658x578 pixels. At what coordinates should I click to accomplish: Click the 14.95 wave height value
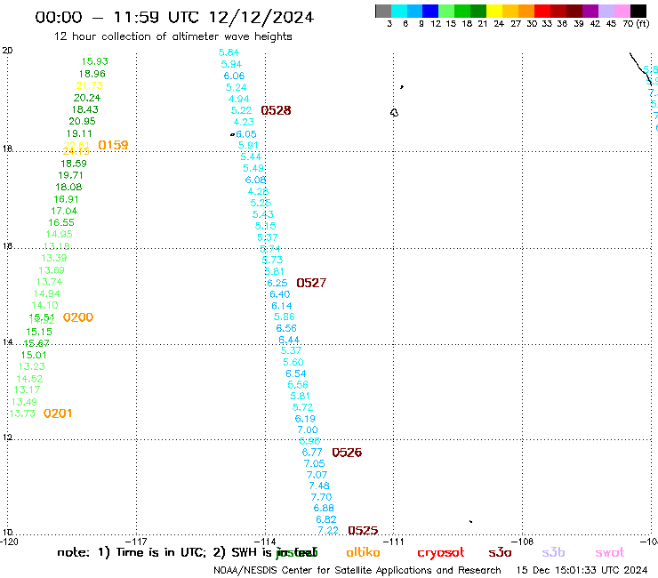[60, 234]
